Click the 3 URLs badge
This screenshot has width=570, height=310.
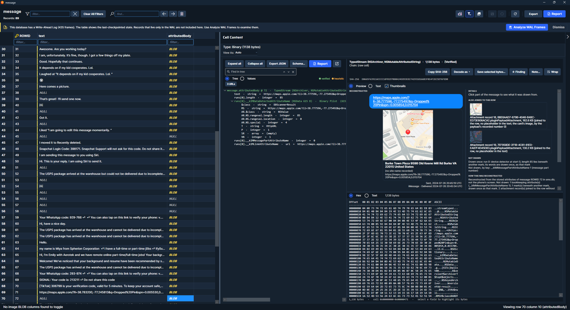click(x=231, y=84)
